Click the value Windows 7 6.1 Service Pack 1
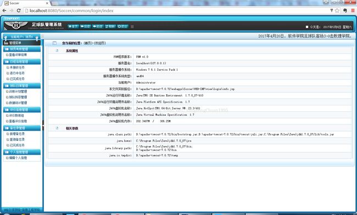Screen dimensions: 357x215 coord(157,70)
